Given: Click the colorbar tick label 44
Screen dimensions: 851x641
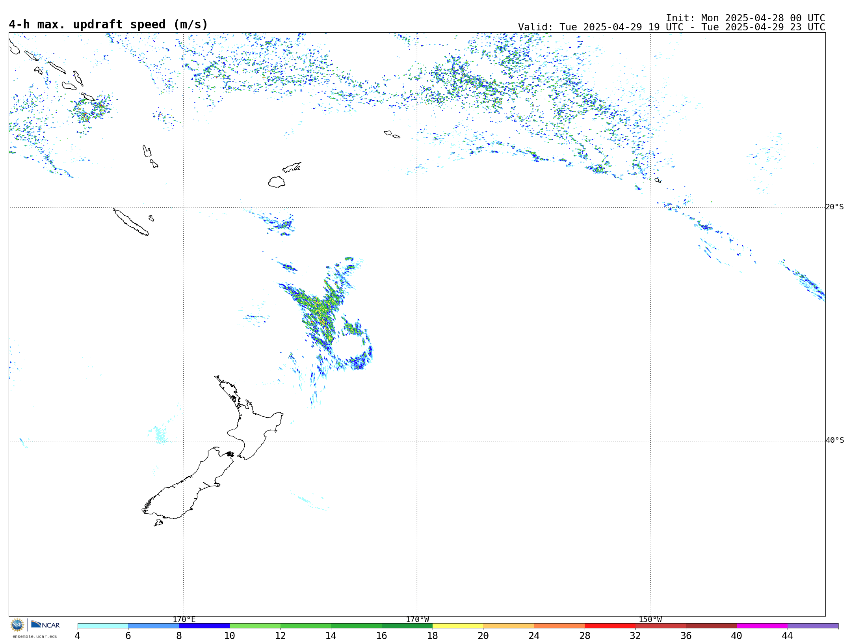Looking at the screenshot, I should [788, 636].
